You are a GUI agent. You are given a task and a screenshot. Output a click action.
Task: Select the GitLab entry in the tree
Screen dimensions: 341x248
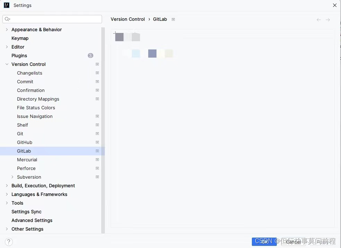(x=52, y=151)
